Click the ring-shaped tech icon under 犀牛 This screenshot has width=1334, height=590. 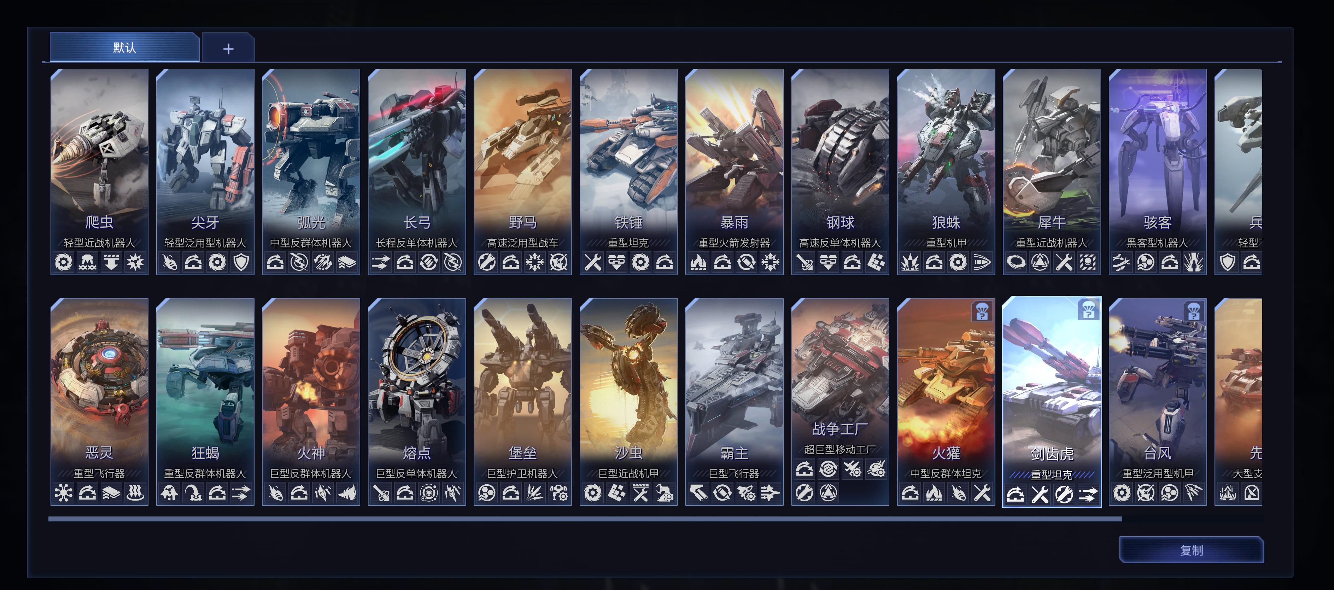click(x=1016, y=262)
